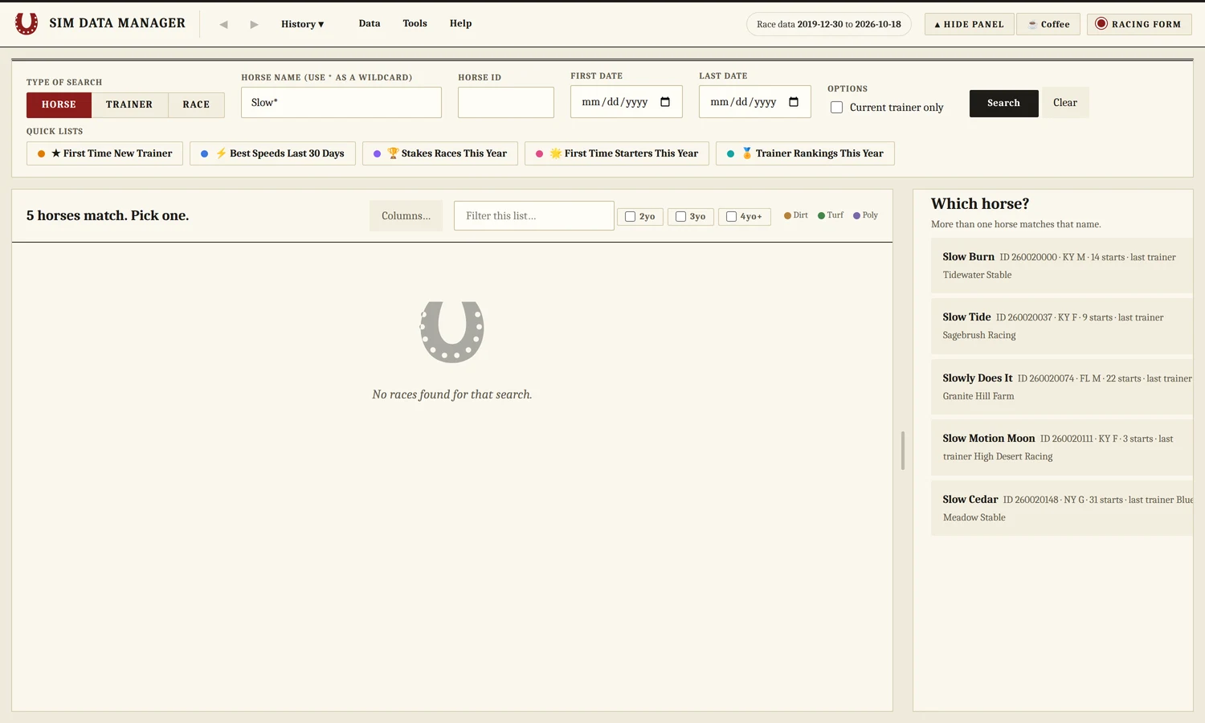Focus the Horse Name input field
Image resolution: width=1205 pixels, height=723 pixels.
(341, 102)
